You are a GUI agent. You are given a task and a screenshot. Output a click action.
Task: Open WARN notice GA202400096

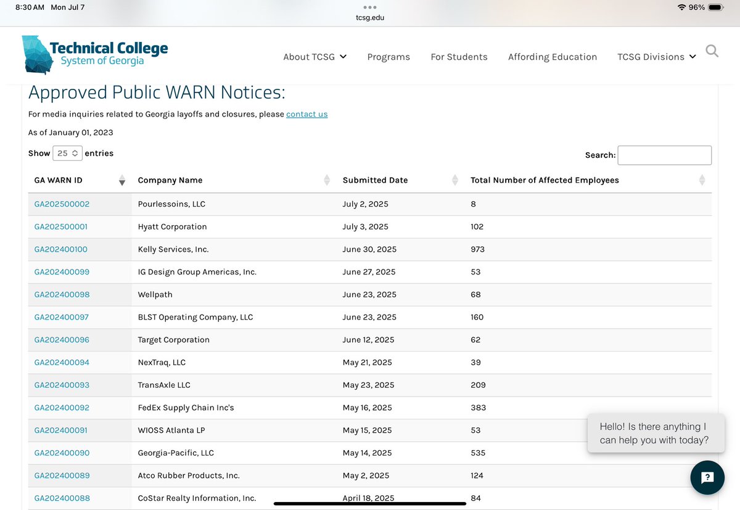62,340
